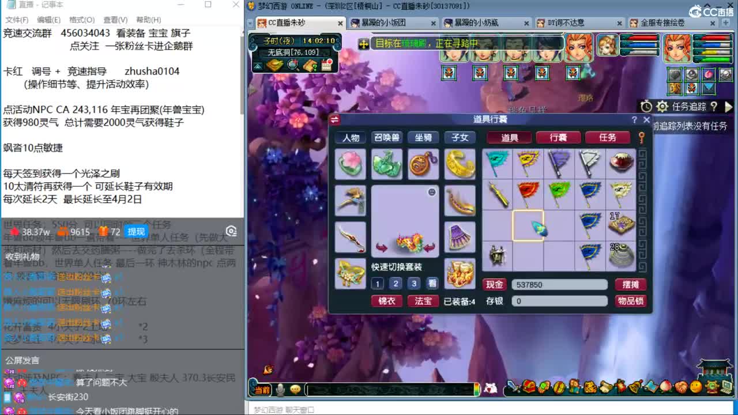Click the sword attack icon in bottom toolbar
Image resolution: width=738 pixels, height=415 pixels.
(514, 387)
